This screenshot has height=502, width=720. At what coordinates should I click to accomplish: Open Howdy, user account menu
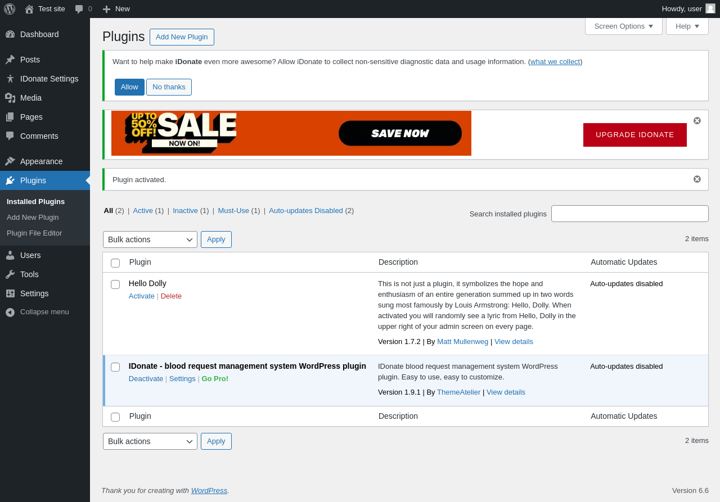click(688, 9)
